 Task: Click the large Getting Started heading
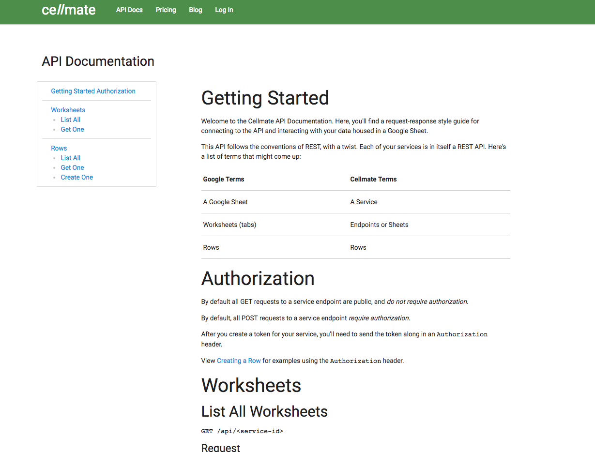pyautogui.click(x=265, y=98)
